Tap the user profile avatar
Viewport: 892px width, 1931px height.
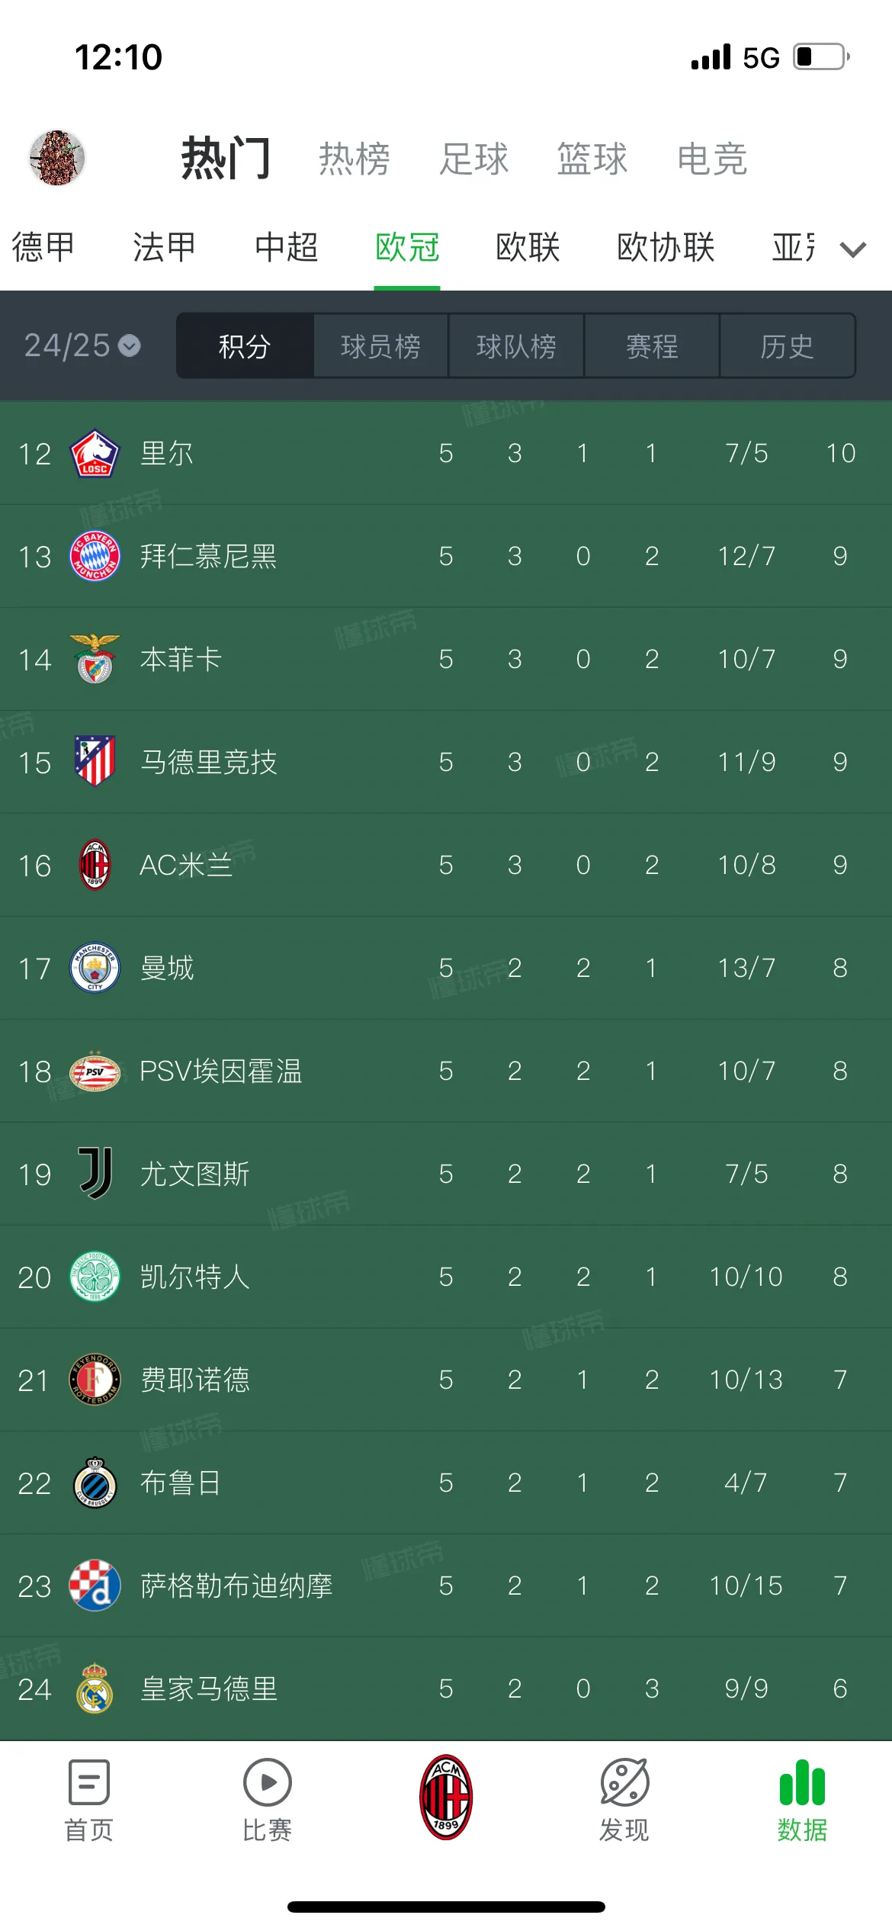coord(57,158)
